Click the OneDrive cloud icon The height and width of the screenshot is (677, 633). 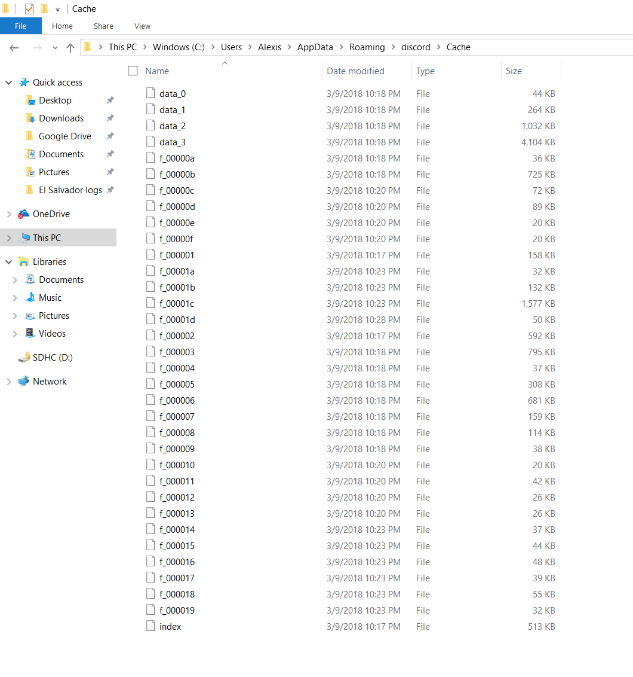coord(24,214)
